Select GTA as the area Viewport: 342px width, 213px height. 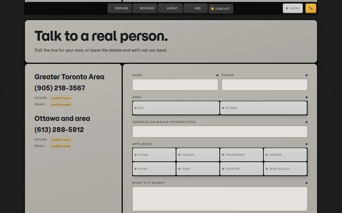click(176, 108)
